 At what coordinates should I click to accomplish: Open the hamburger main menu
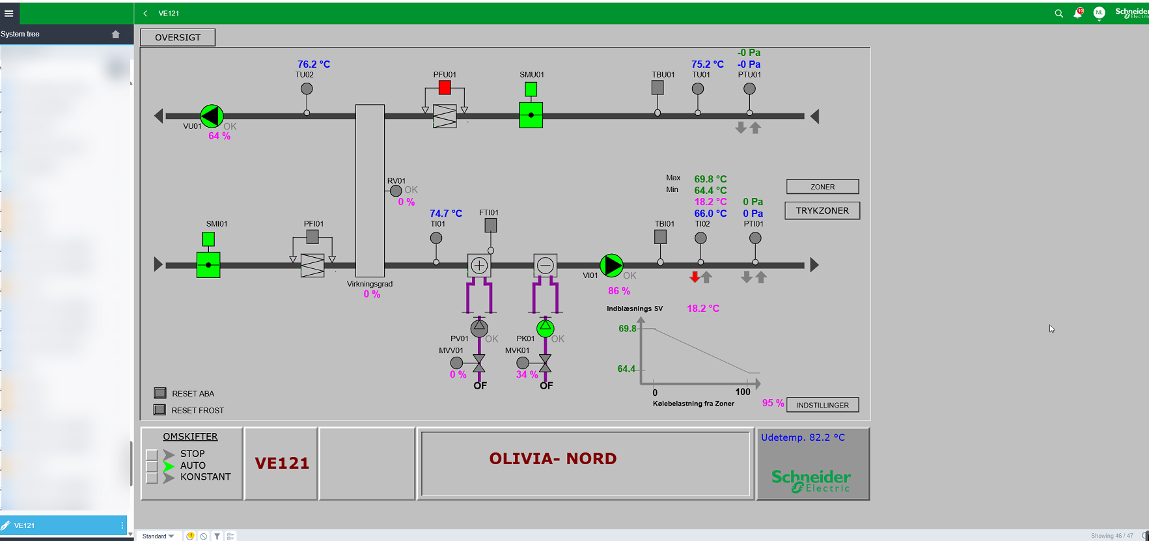click(9, 13)
